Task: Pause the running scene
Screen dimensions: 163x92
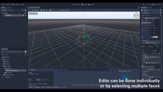Action: coord(146,5)
